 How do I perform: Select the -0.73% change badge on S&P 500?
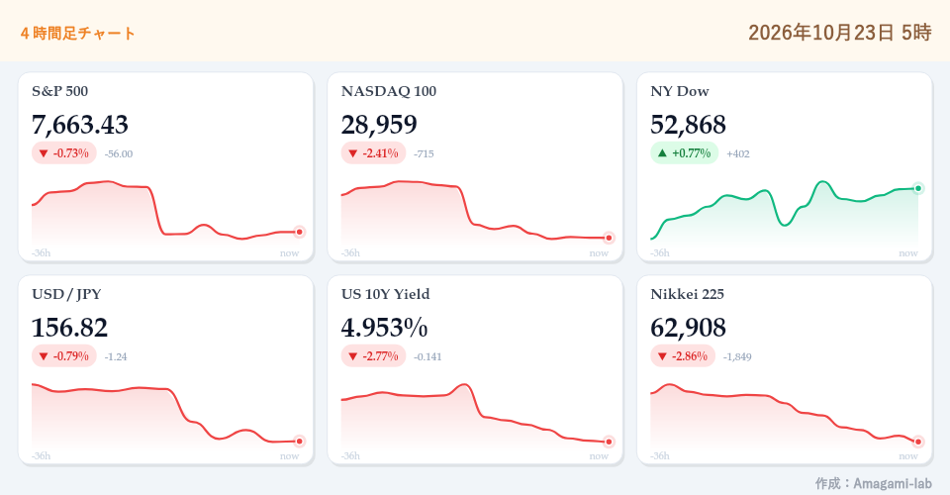(64, 153)
